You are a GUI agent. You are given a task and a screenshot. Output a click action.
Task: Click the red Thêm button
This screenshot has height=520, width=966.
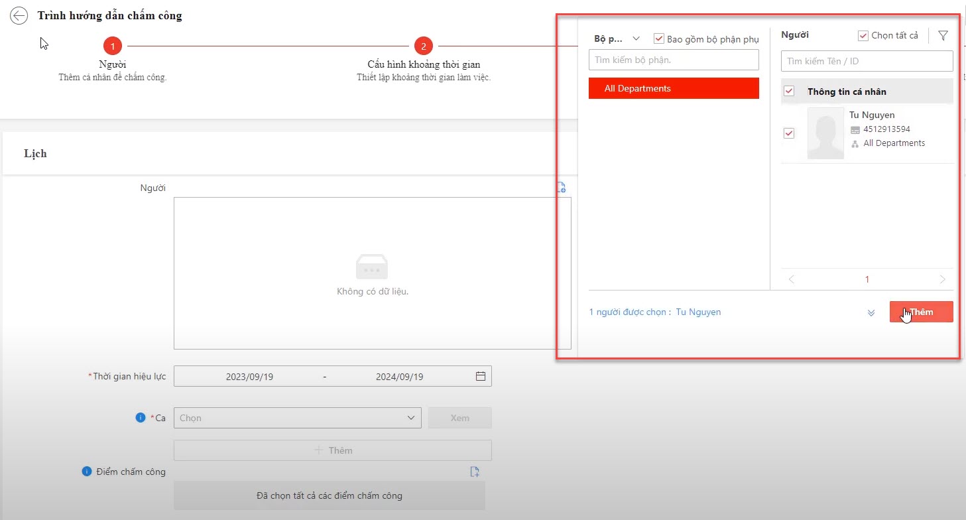[x=921, y=312]
